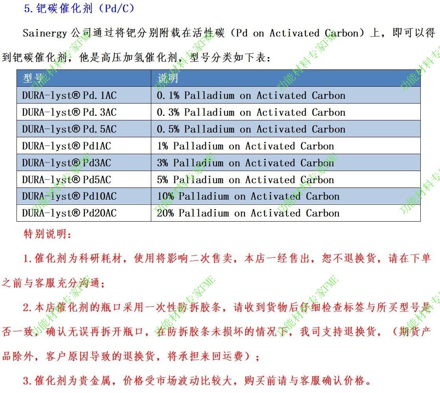Click '0.1% Palladium on Activated Carbon'
The height and width of the screenshot is (393, 440).
click(x=251, y=96)
